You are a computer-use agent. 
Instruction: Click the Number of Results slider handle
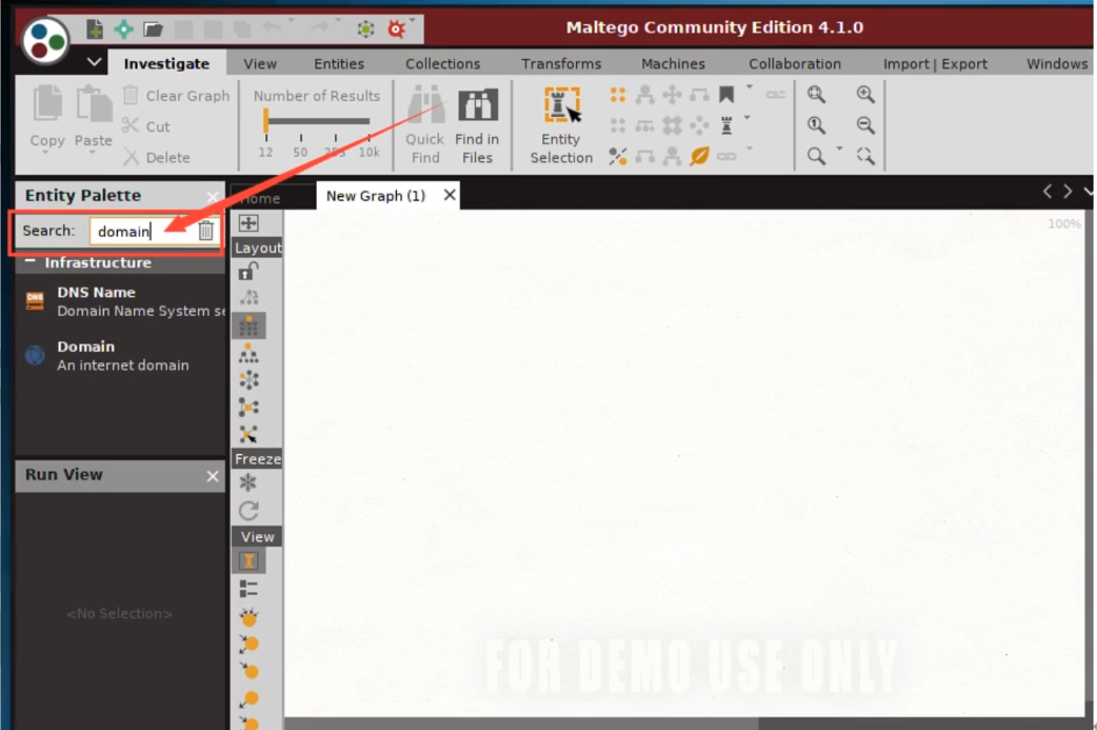click(266, 120)
